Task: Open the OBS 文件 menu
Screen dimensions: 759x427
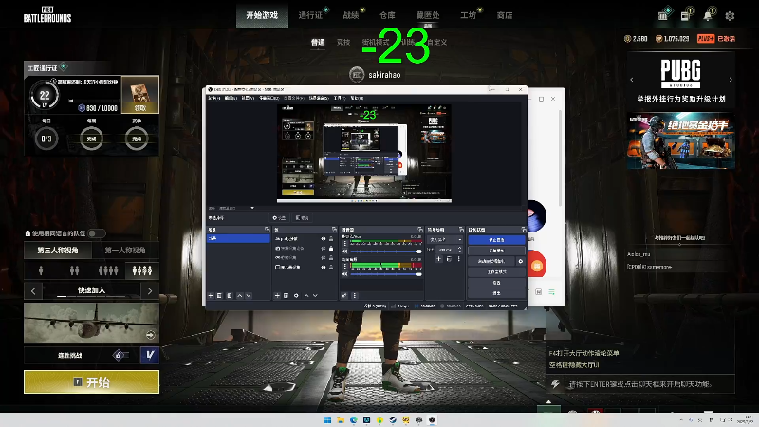Action: (x=213, y=98)
